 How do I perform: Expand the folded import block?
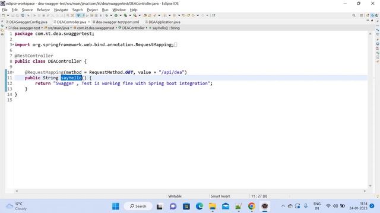[13, 45]
